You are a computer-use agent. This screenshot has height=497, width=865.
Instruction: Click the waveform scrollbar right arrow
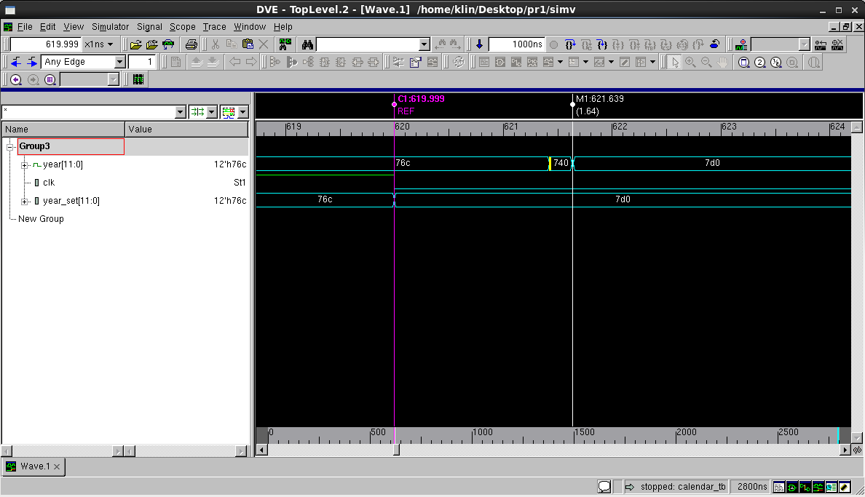[x=845, y=450]
